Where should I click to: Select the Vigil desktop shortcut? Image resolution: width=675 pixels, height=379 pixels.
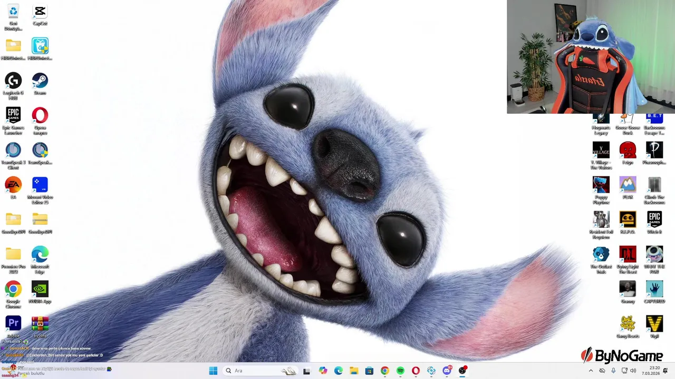654,327
